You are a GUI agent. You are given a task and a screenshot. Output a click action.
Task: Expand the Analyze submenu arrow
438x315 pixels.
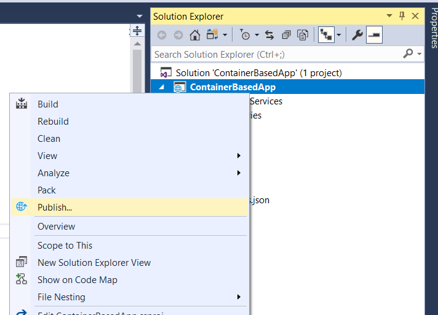click(239, 173)
